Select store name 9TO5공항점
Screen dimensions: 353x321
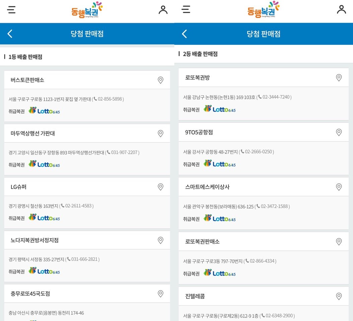point(199,132)
